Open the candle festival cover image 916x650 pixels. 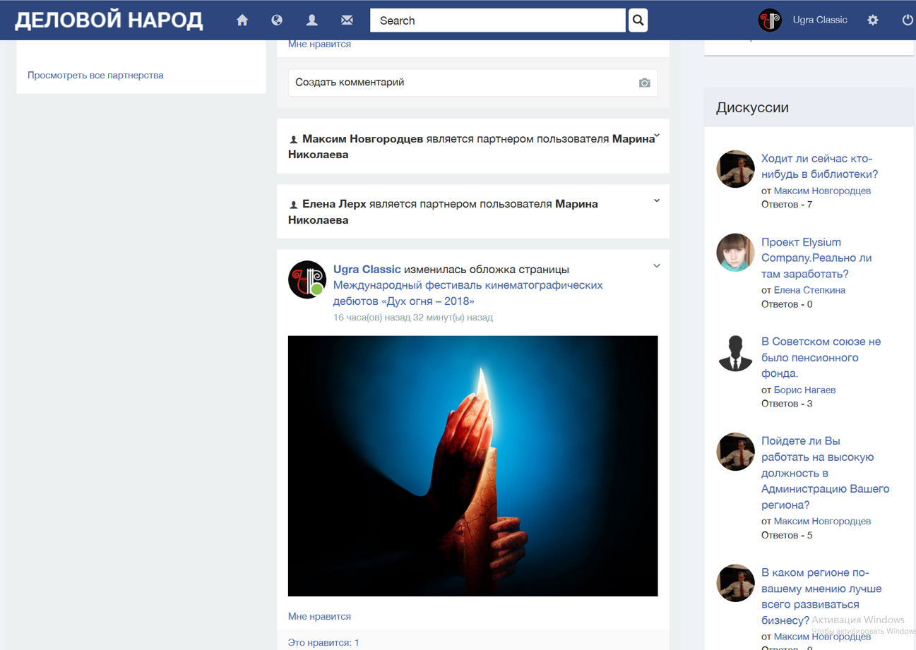point(472,466)
